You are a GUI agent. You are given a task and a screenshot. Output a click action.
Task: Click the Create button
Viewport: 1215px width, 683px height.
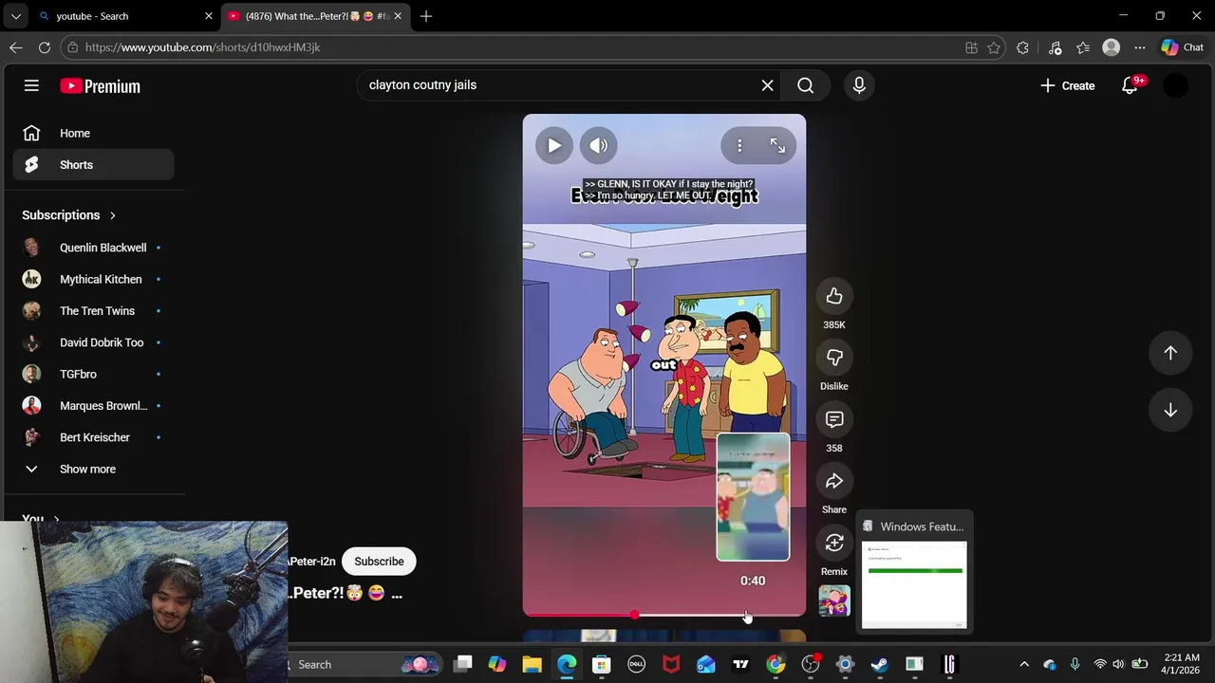(x=1068, y=85)
